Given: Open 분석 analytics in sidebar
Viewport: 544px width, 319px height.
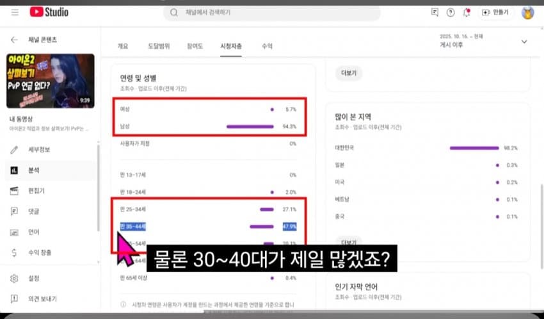Looking at the screenshot, I should [x=33, y=170].
